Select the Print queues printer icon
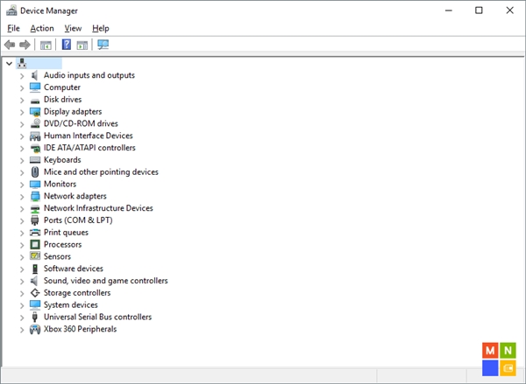This screenshot has width=526, height=384. pyautogui.click(x=35, y=233)
